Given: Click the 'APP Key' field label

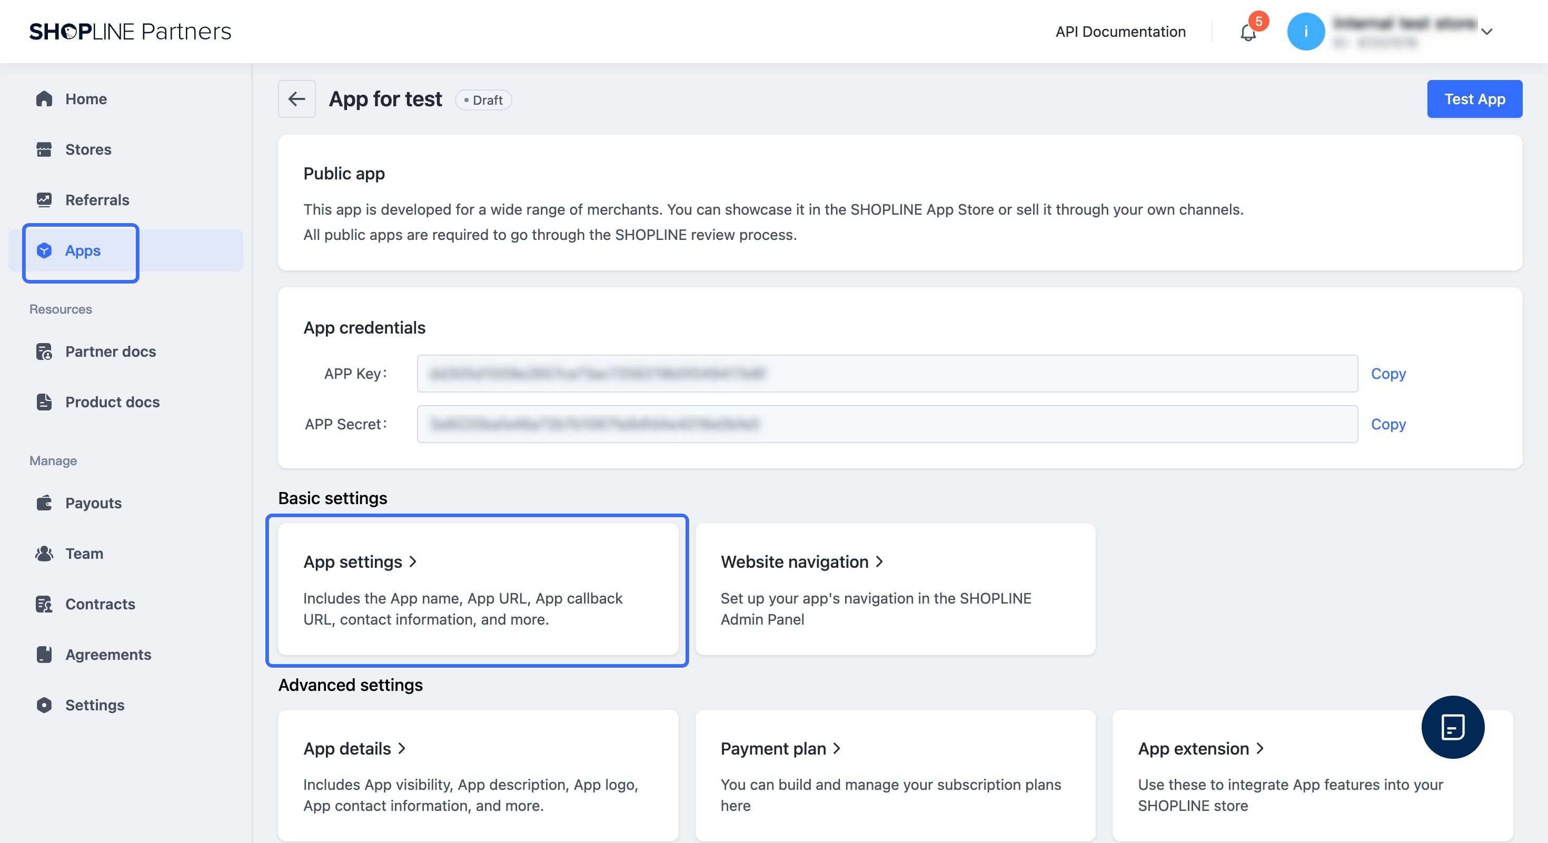Looking at the screenshot, I should (355, 374).
